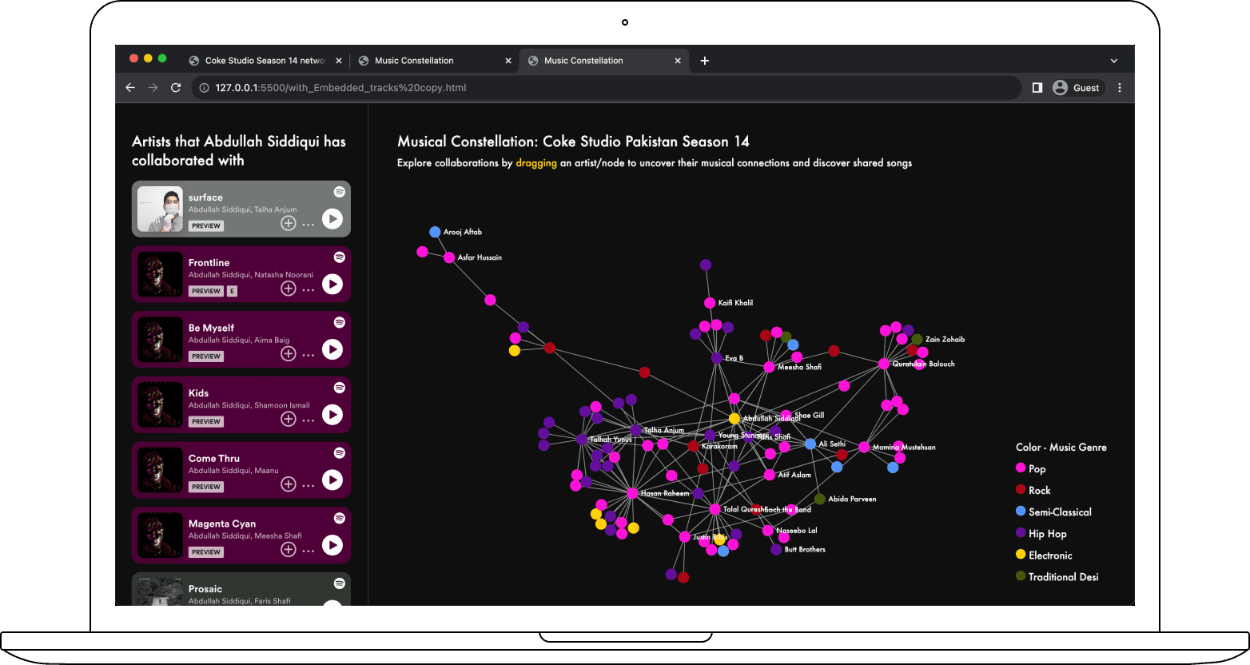
Task: Select the Momina Mustehsan node
Action: click(x=864, y=448)
